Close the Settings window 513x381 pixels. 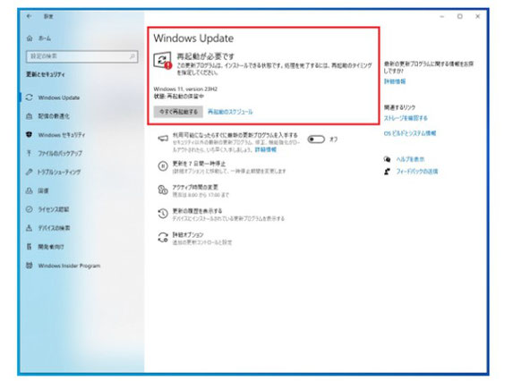pyautogui.click(x=477, y=16)
